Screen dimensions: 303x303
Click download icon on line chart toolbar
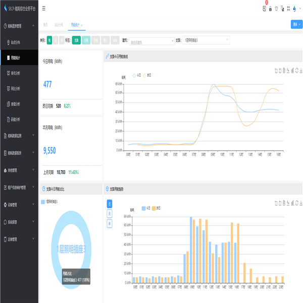tap(301, 71)
